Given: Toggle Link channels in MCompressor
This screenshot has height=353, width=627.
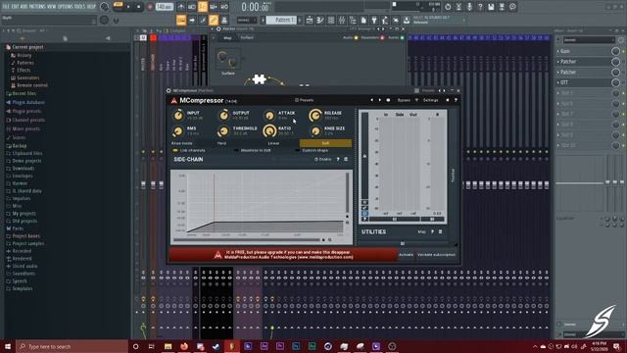Looking at the screenshot, I should pyautogui.click(x=189, y=150).
